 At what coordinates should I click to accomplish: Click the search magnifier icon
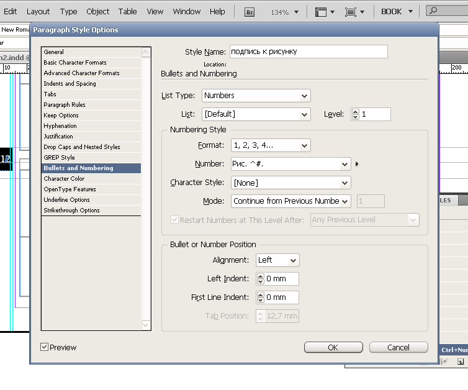[433, 11]
